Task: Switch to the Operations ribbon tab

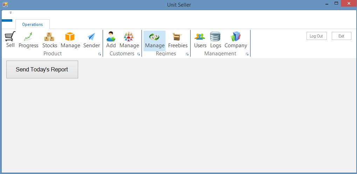Action: (33, 25)
